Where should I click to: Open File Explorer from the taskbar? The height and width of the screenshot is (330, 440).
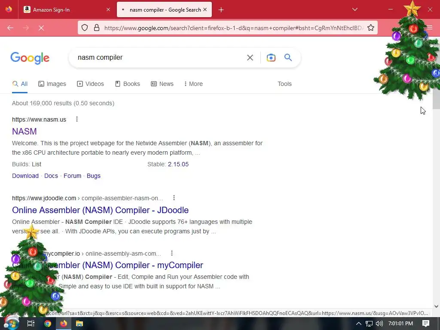click(79, 324)
